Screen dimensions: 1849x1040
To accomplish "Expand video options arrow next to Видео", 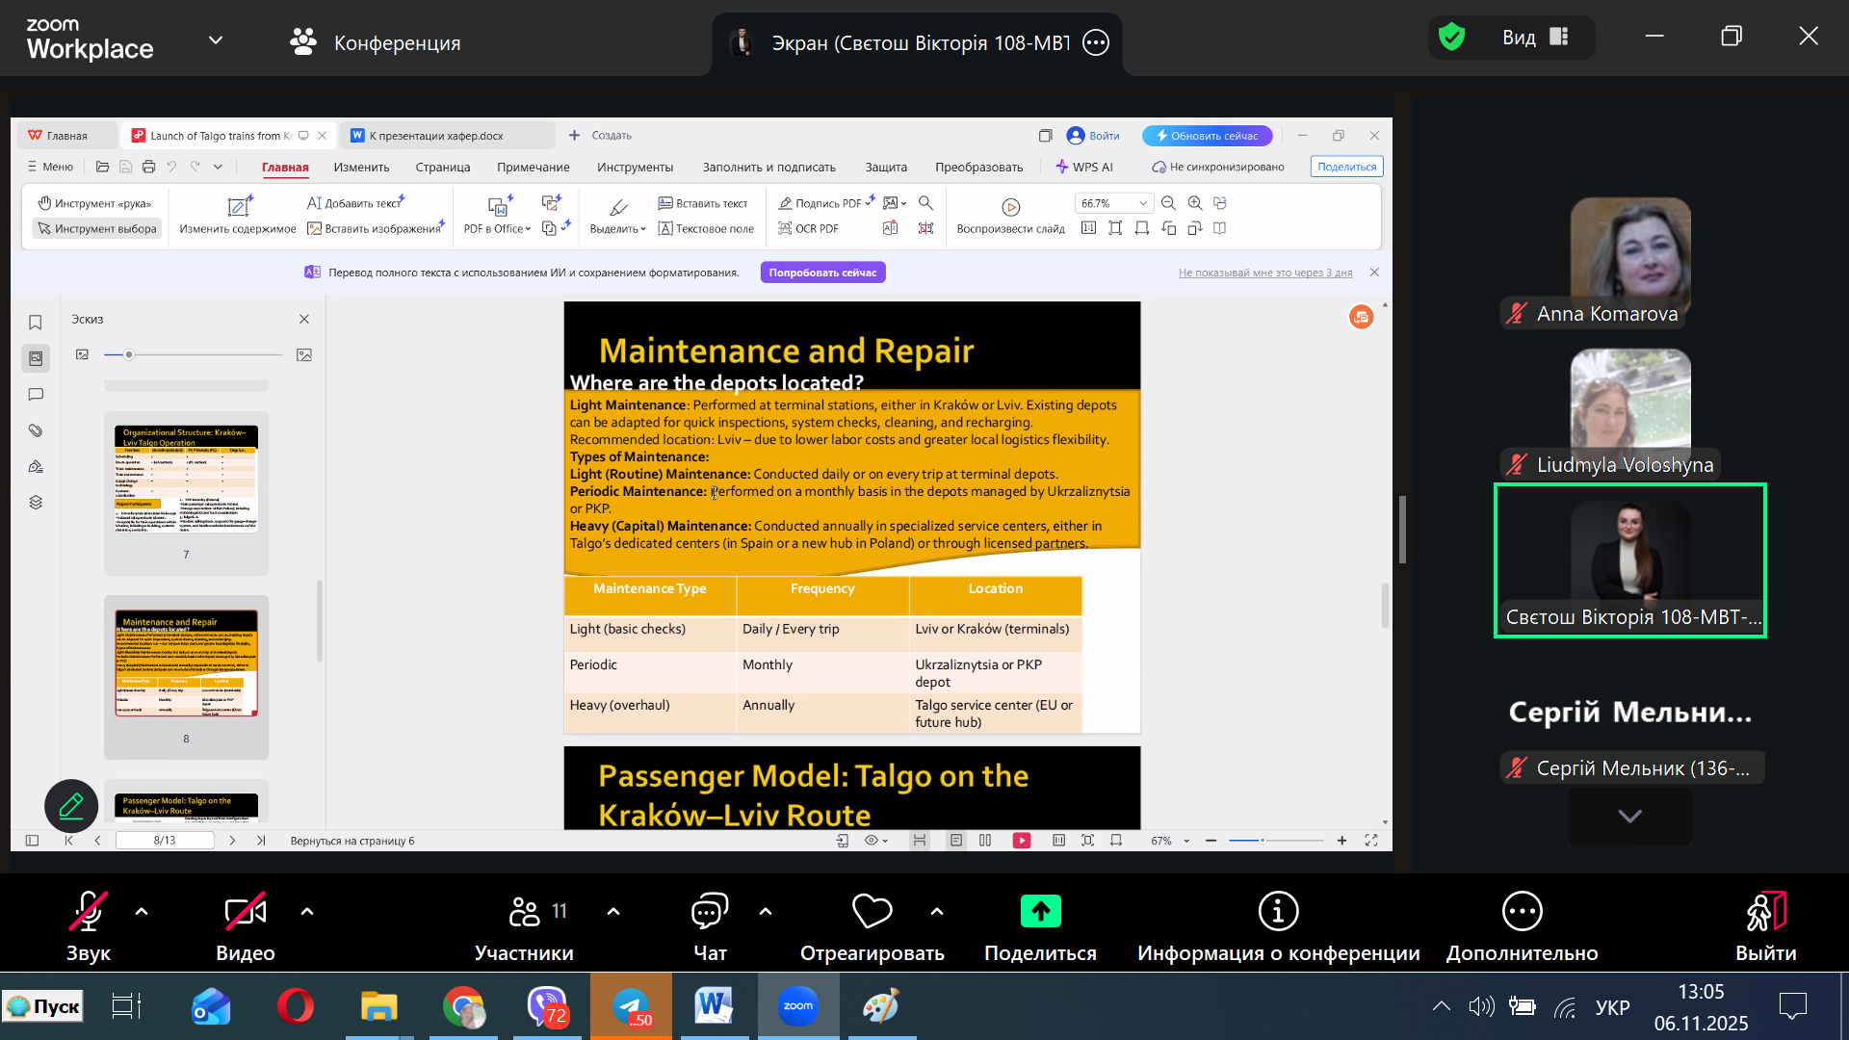I will pos(307,911).
